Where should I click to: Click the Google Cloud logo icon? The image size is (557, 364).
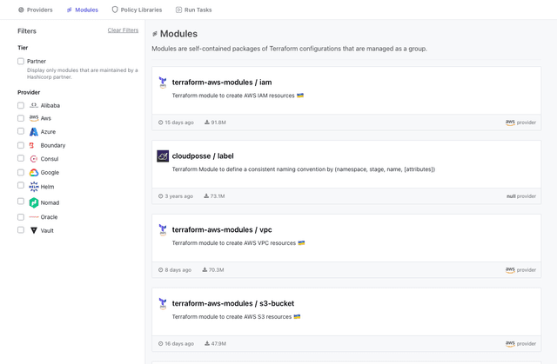coord(34,173)
